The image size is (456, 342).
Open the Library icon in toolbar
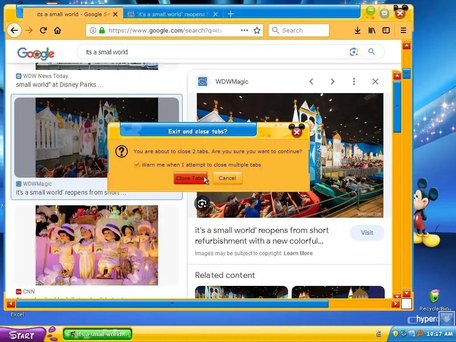[x=372, y=30]
